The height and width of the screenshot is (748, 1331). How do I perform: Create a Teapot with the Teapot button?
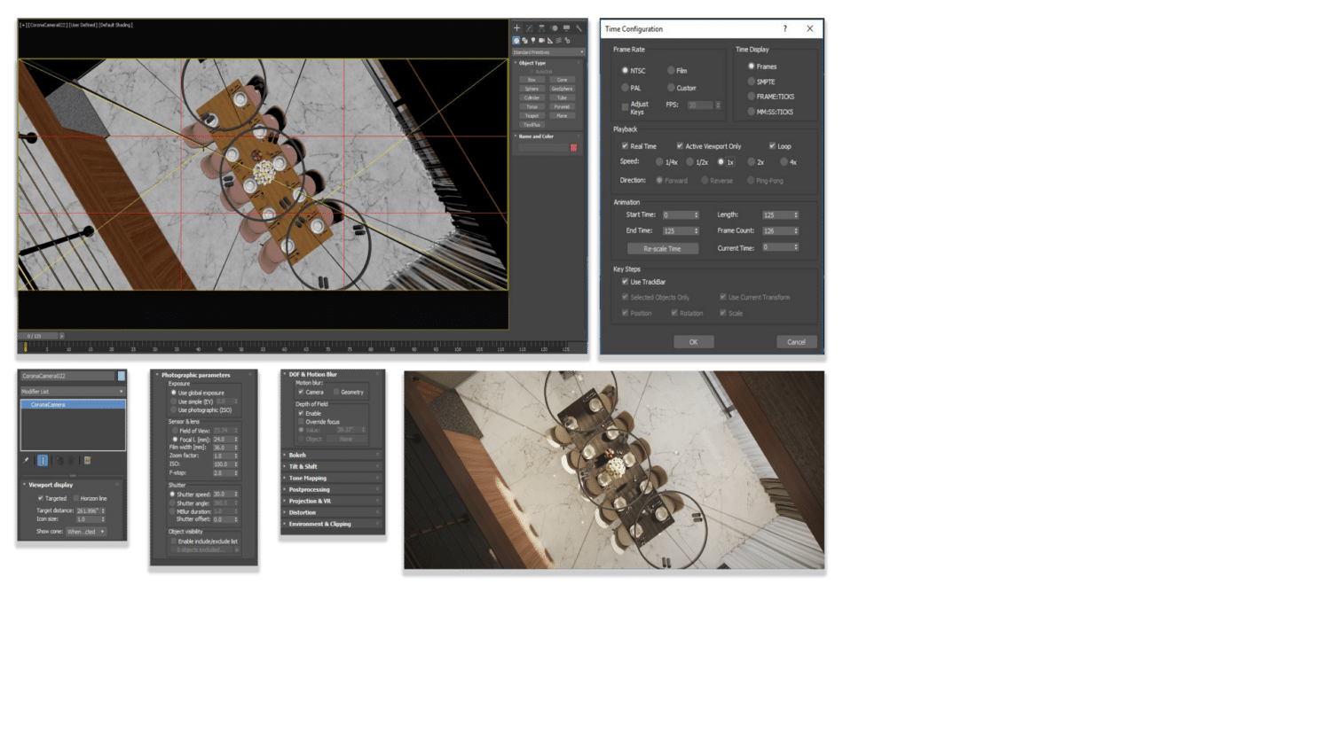531,115
